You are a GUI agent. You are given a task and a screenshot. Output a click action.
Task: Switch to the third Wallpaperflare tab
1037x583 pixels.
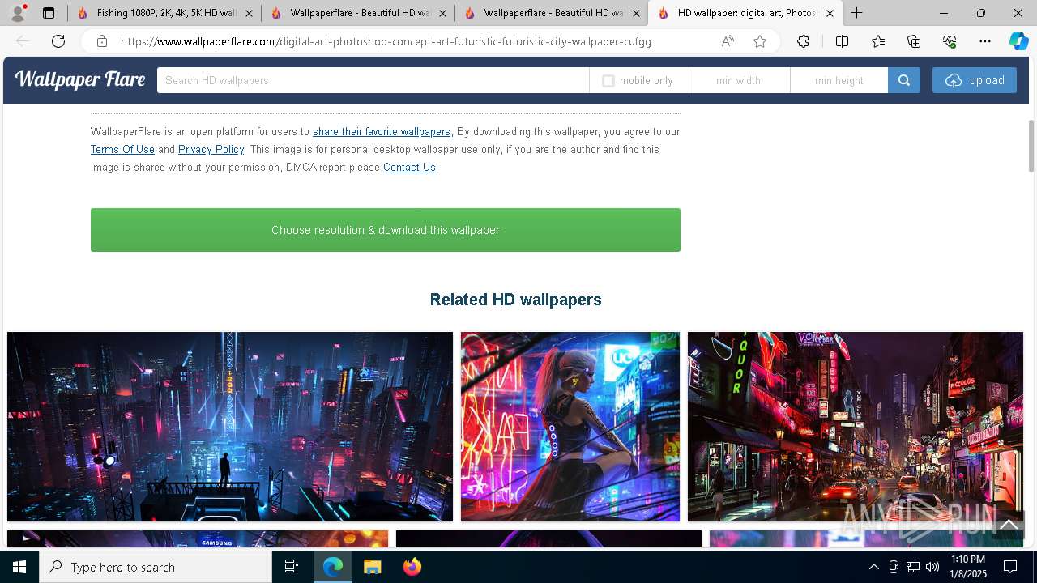point(552,13)
